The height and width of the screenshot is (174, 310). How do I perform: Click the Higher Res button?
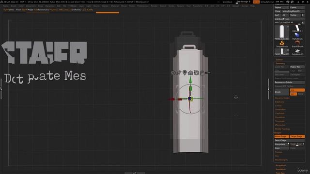tap(297, 67)
